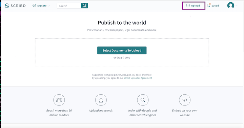Click the magnifier search button
This screenshot has height=128, width=244.
pos(84,6)
